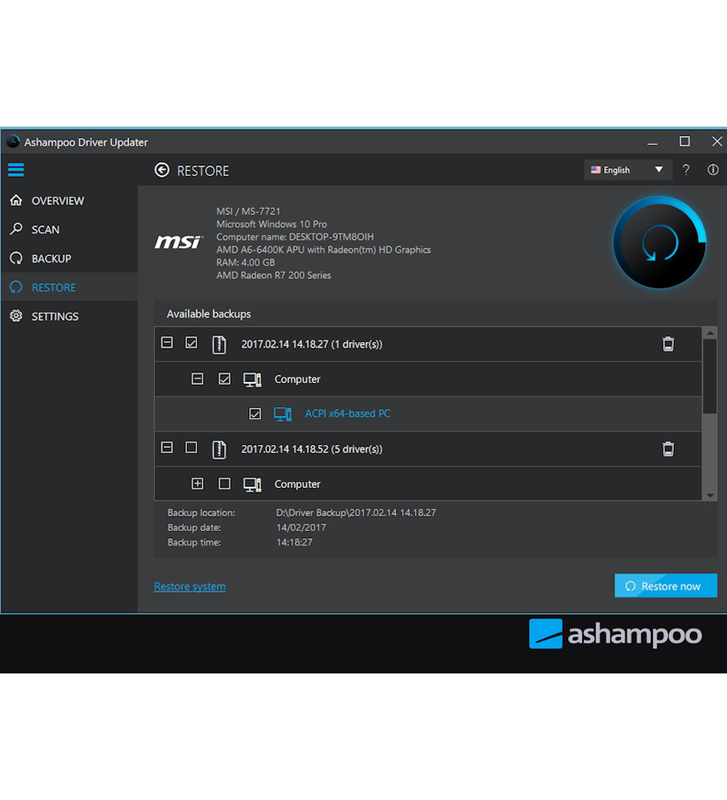
Task: Click the large circular restore icon
Action: pos(659,243)
